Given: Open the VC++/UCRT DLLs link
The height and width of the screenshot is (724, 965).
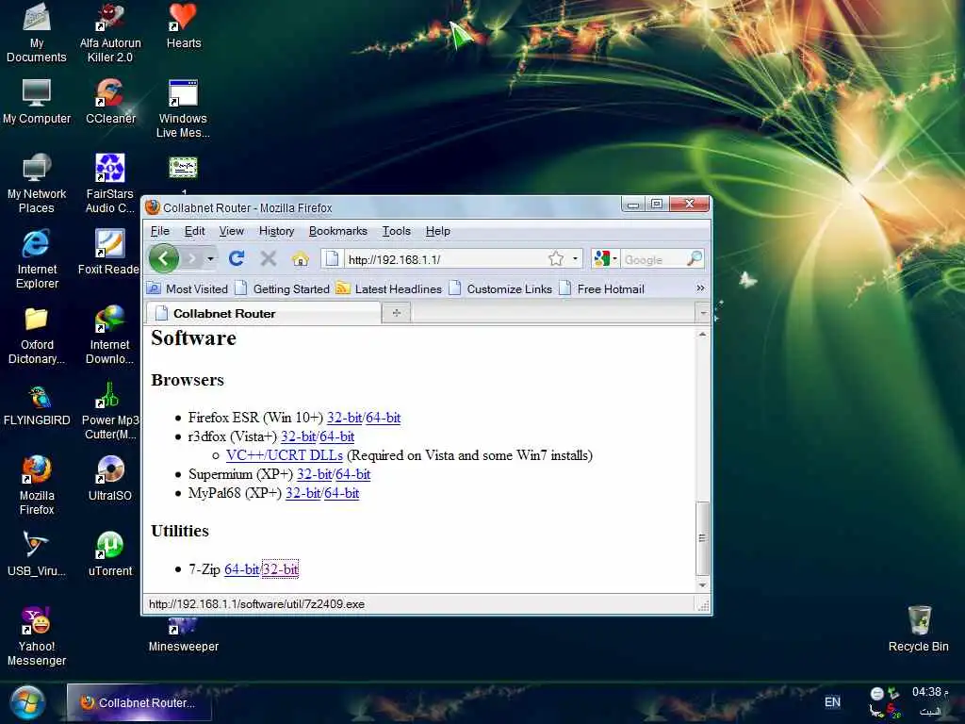Looking at the screenshot, I should pyautogui.click(x=285, y=455).
